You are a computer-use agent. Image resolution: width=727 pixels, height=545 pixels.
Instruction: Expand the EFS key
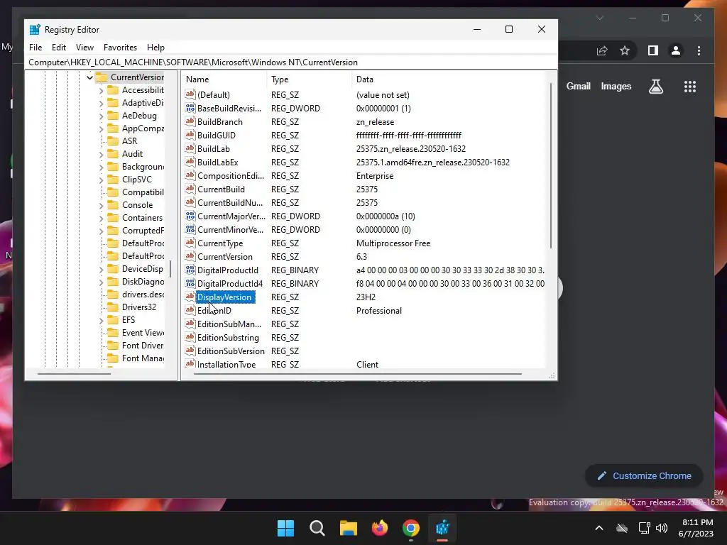tap(101, 320)
